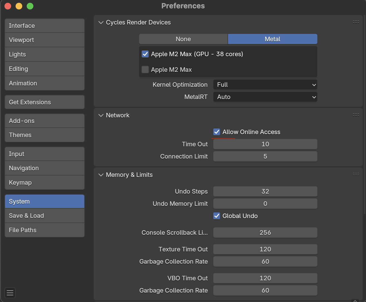Image resolution: width=366 pixels, height=302 pixels.
Task: Click the Memory & Limits panel grip dots
Action: [x=356, y=174]
